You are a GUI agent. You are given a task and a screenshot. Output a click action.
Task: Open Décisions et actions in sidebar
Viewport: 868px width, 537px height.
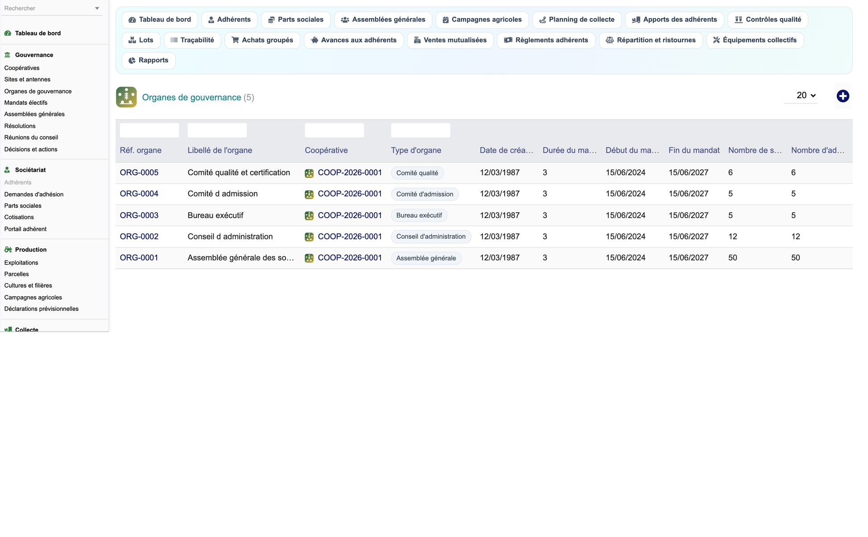(31, 149)
